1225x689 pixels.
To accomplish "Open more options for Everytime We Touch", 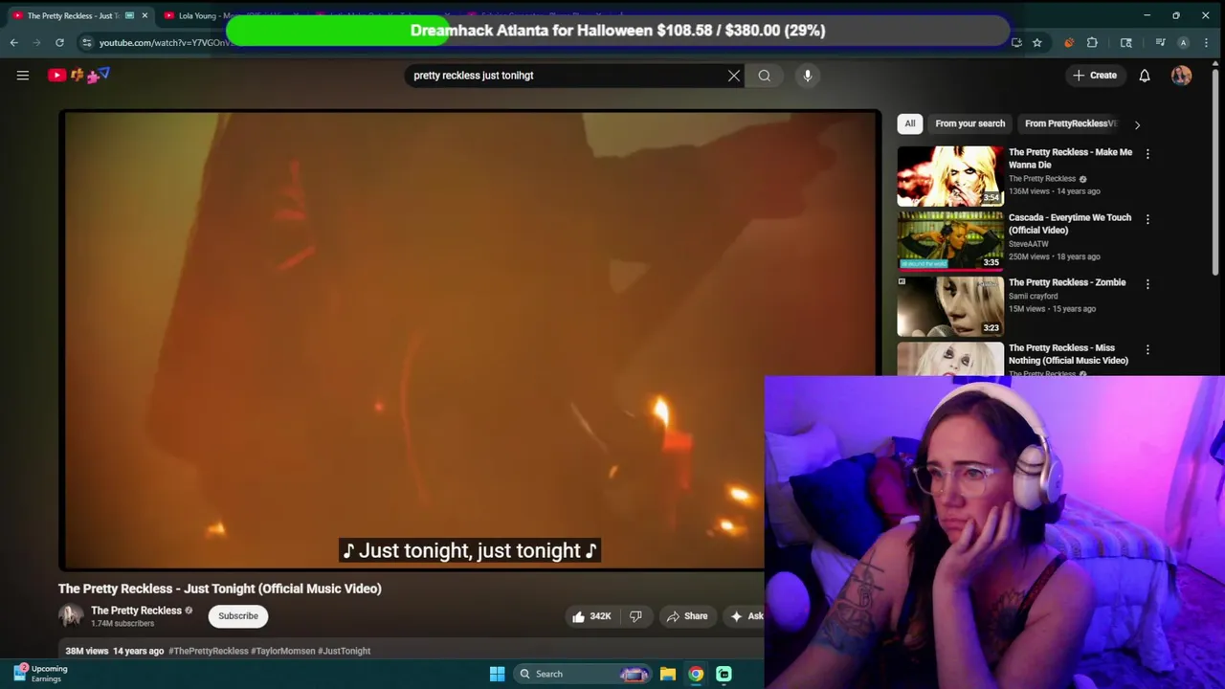I will click(1147, 218).
